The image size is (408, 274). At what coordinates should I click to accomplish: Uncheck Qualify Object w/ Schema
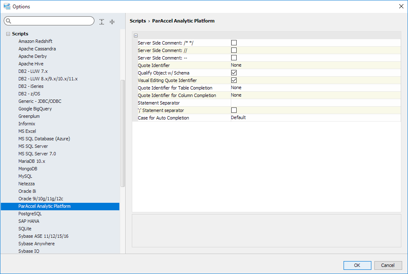[x=234, y=72]
